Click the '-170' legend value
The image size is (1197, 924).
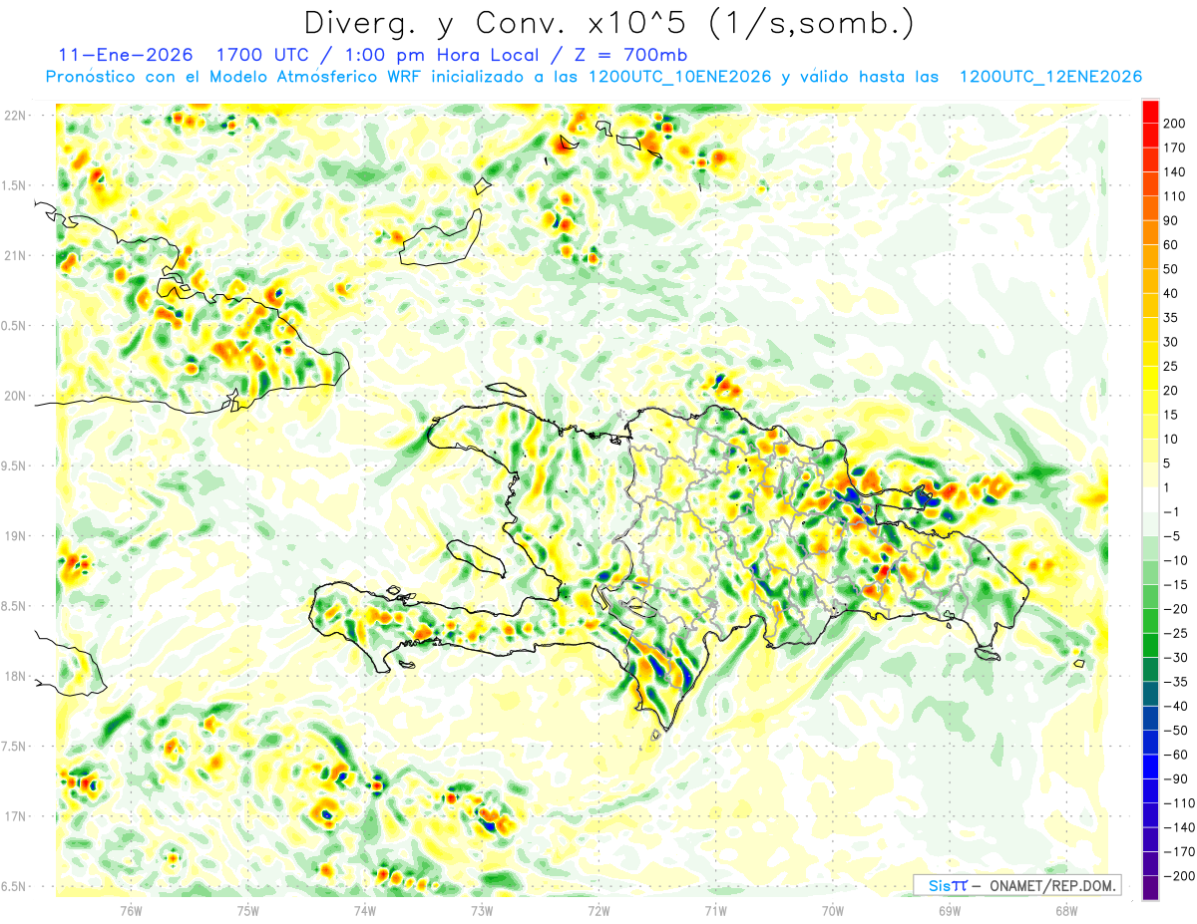coord(1180,852)
